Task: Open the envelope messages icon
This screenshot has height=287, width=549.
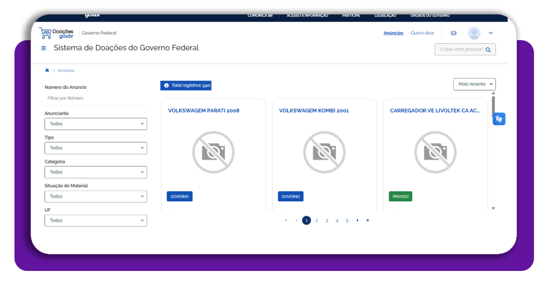Action: pos(454,33)
